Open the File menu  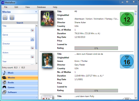(x=6, y=7)
